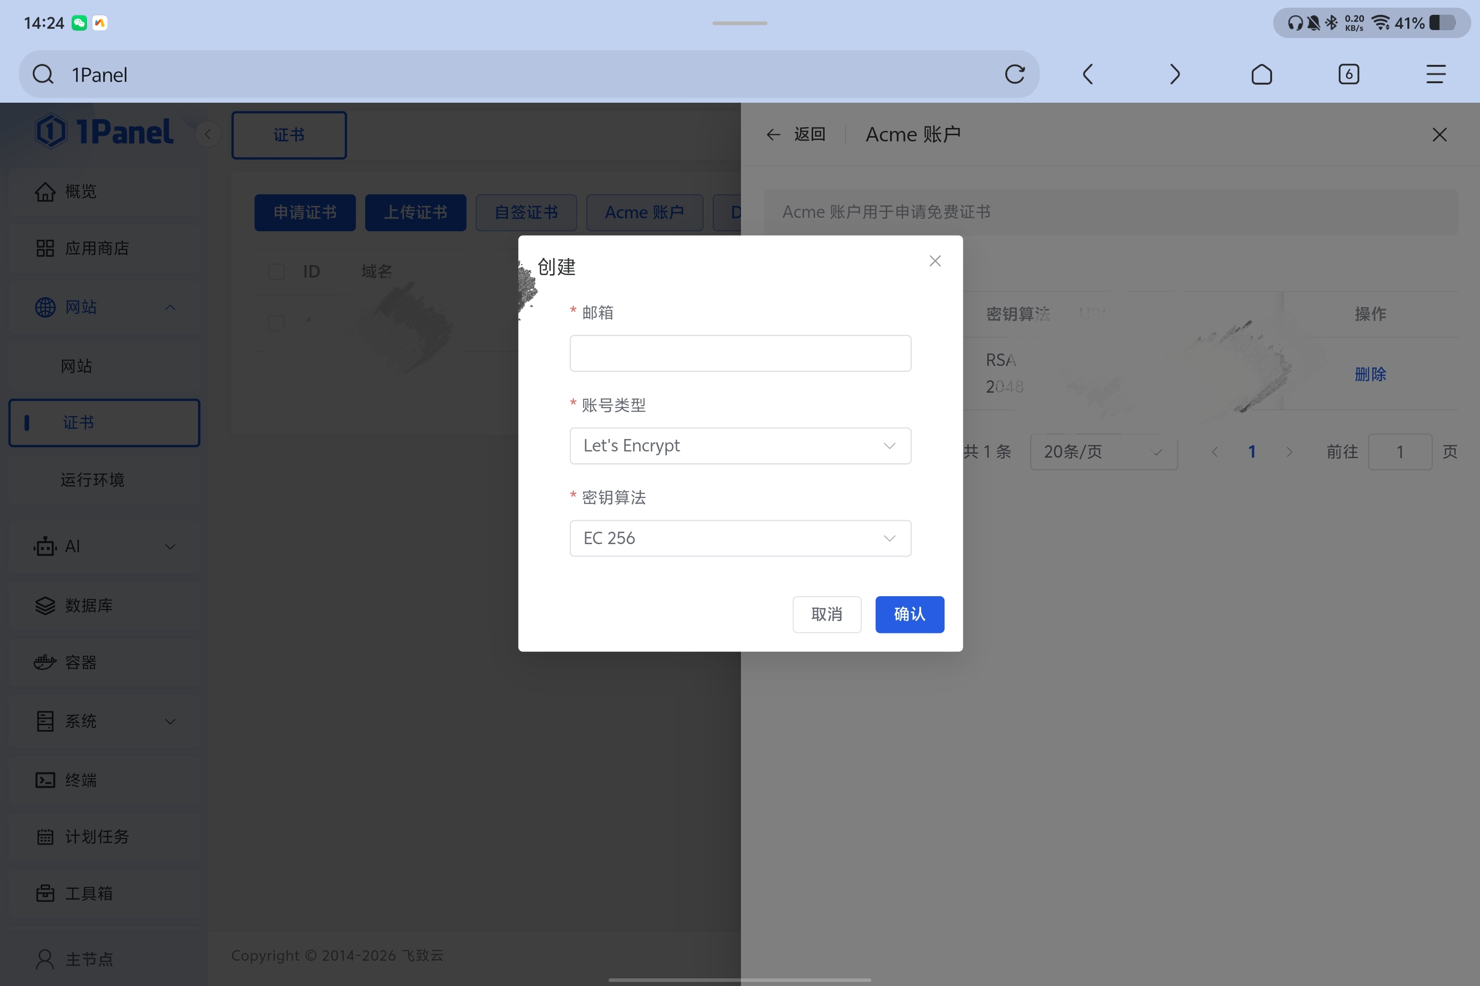Focus the 邮箱 email input field

740,354
